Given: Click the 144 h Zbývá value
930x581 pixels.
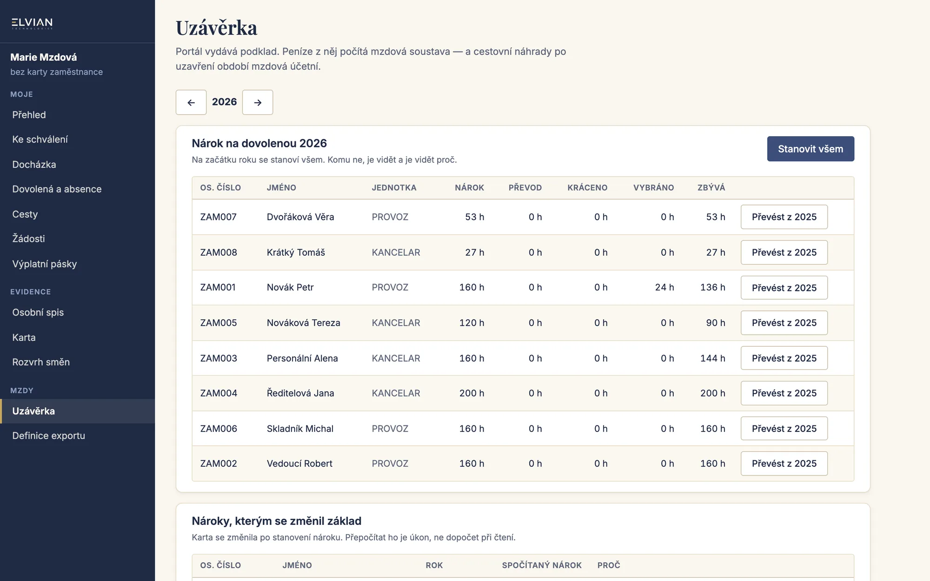Looking at the screenshot, I should point(713,358).
